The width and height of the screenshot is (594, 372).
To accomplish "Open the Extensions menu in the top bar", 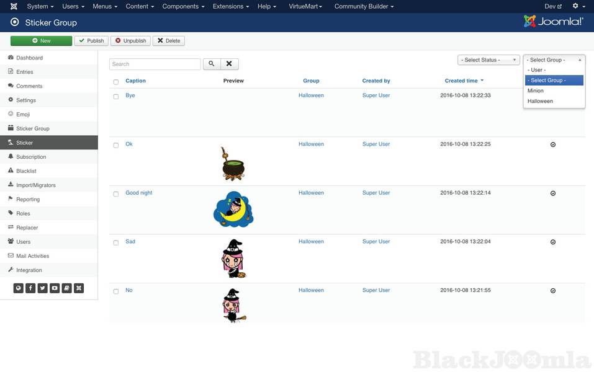I will (232, 6).
